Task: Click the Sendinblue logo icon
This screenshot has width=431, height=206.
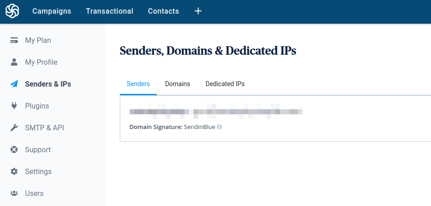Action: point(12,11)
